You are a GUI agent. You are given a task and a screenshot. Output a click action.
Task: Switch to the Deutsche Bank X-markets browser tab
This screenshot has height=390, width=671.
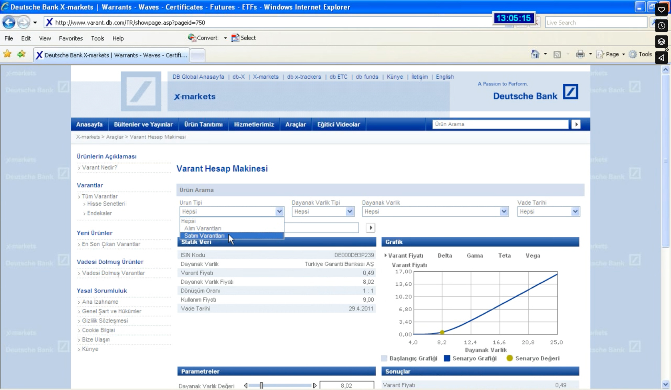(x=112, y=55)
